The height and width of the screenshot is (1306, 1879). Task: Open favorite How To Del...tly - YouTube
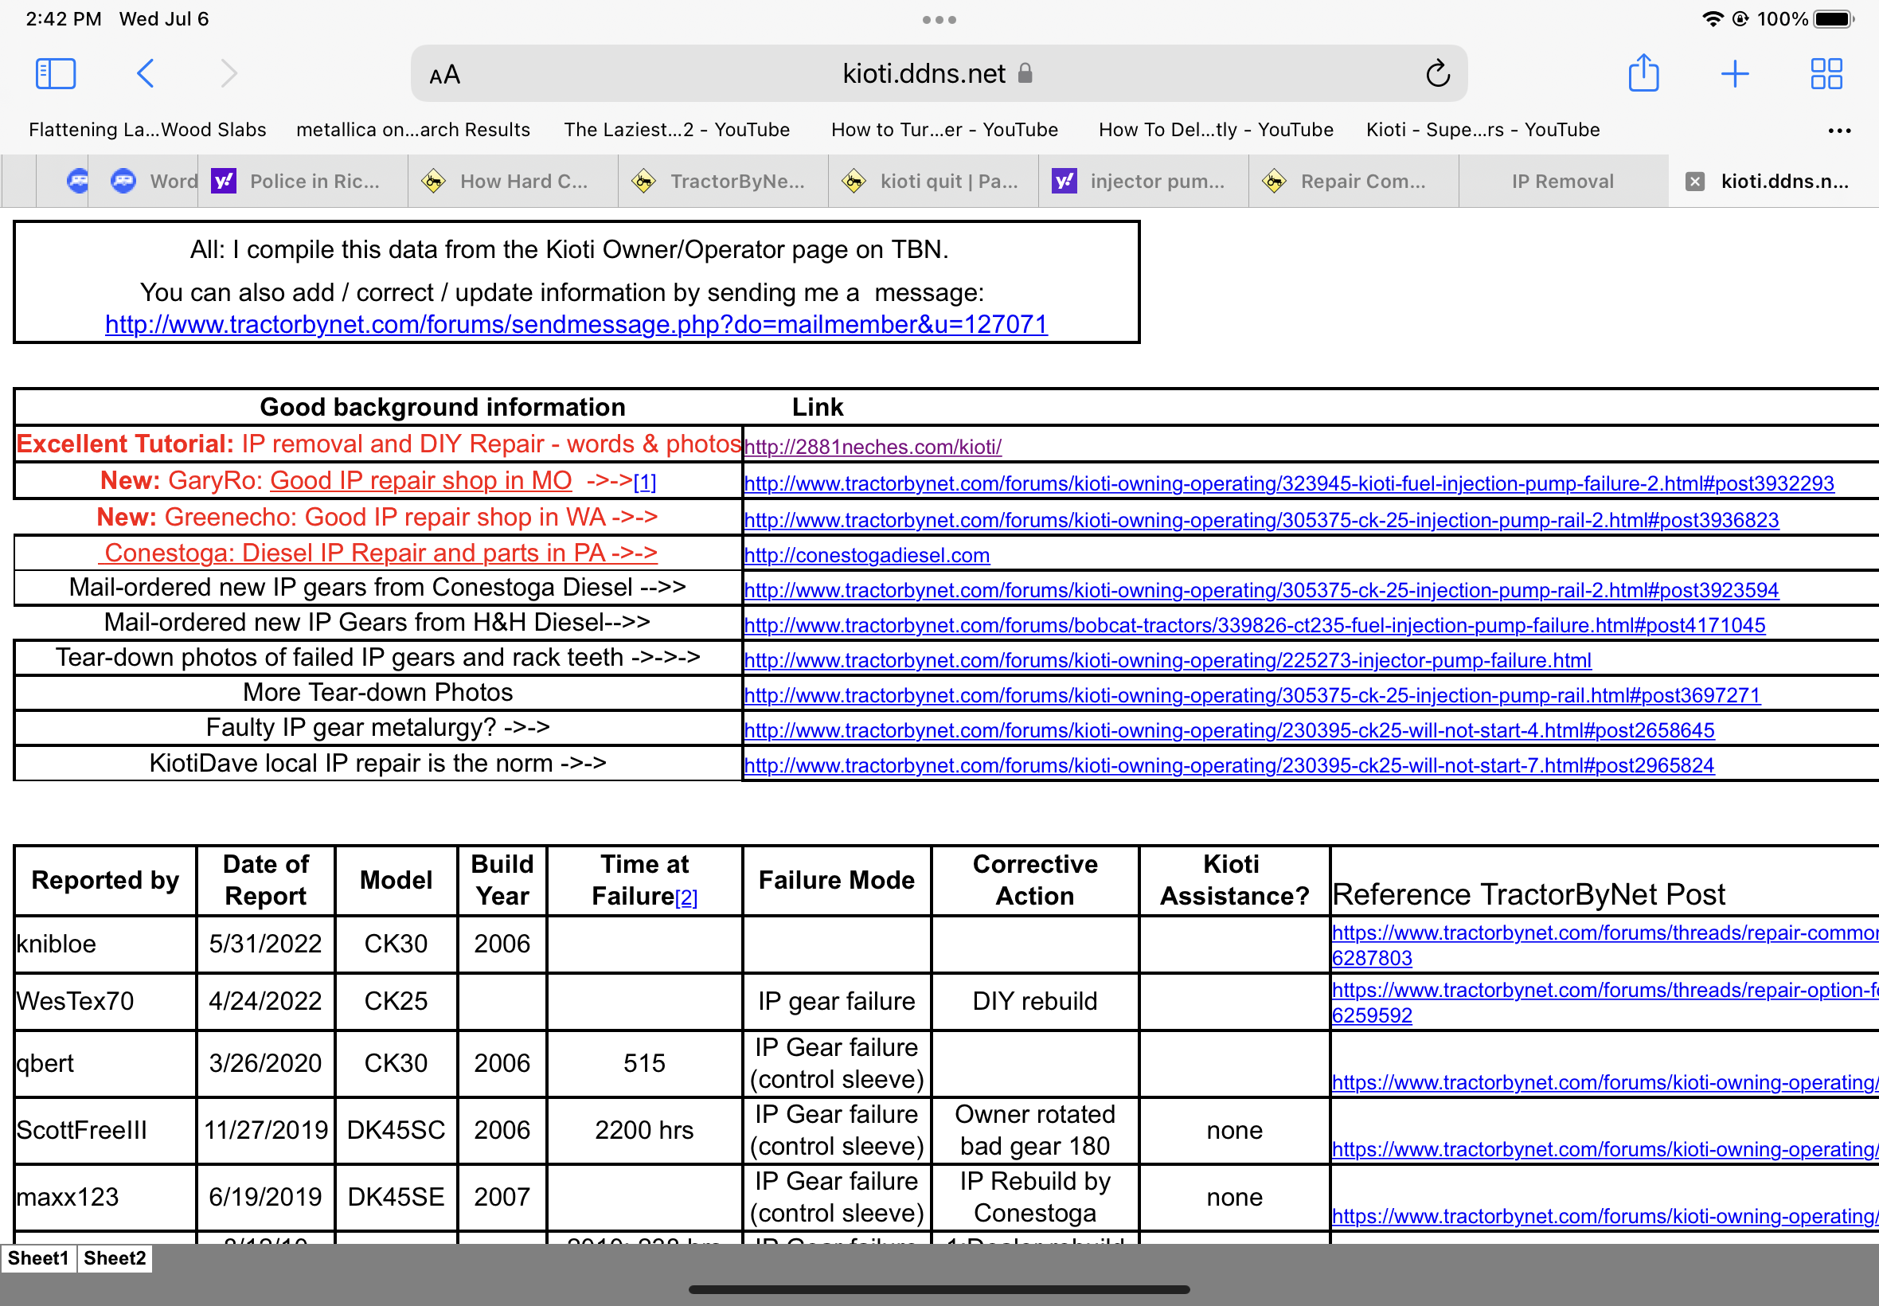click(x=1216, y=129)
